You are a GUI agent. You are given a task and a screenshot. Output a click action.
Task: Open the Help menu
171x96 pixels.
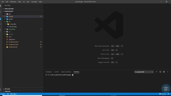[x=40, y=2]
